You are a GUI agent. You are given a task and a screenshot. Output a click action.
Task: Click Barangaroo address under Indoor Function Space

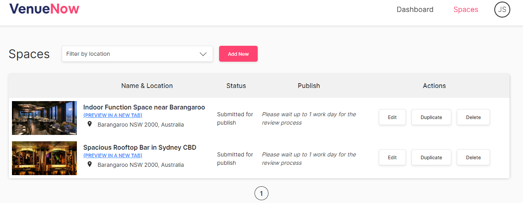(141, 125)
